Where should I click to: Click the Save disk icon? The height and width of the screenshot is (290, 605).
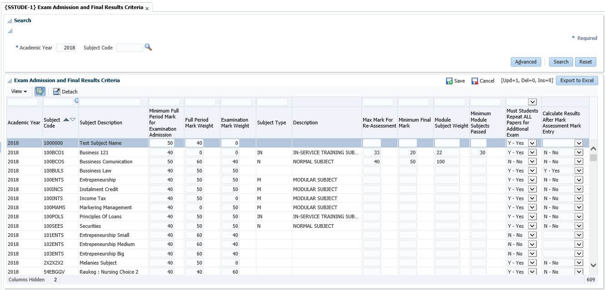[449, 81]
